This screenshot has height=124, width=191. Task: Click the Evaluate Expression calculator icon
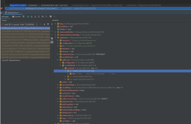(51, 17)
